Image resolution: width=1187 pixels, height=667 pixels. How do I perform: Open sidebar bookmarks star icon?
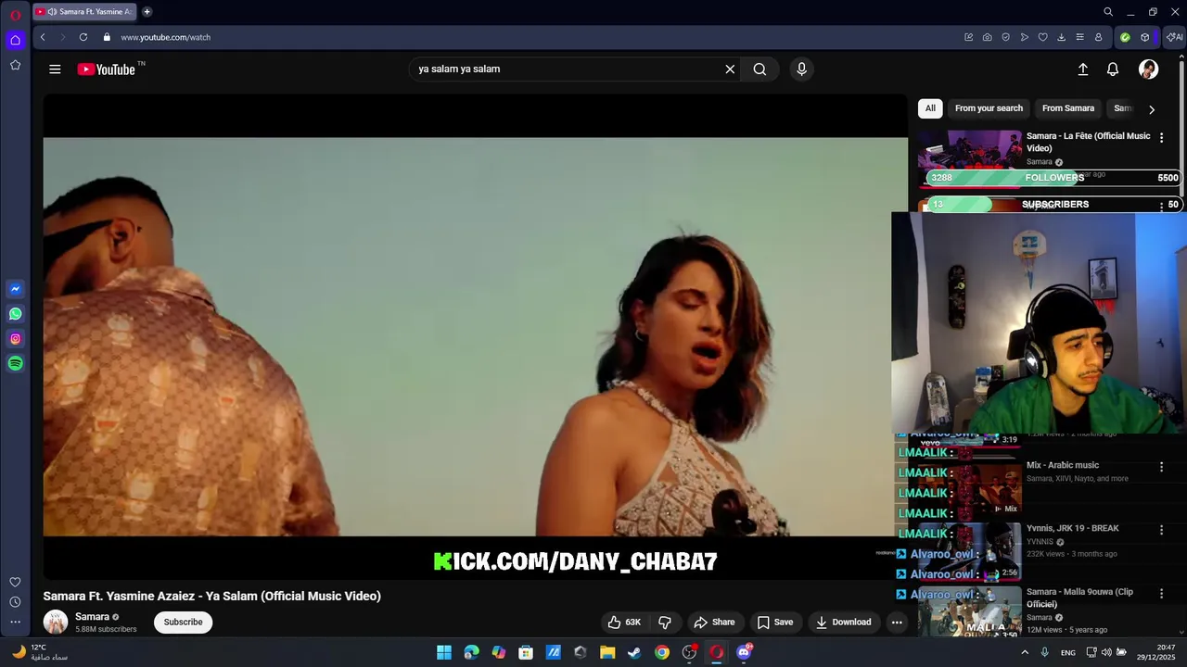point(15,65)
